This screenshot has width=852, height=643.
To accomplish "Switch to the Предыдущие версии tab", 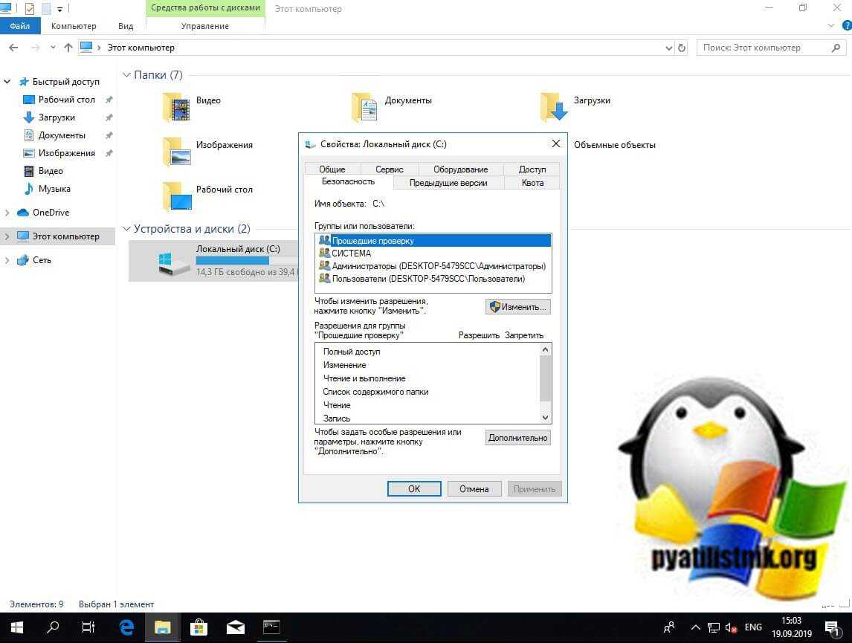I will tap(448, 183).
